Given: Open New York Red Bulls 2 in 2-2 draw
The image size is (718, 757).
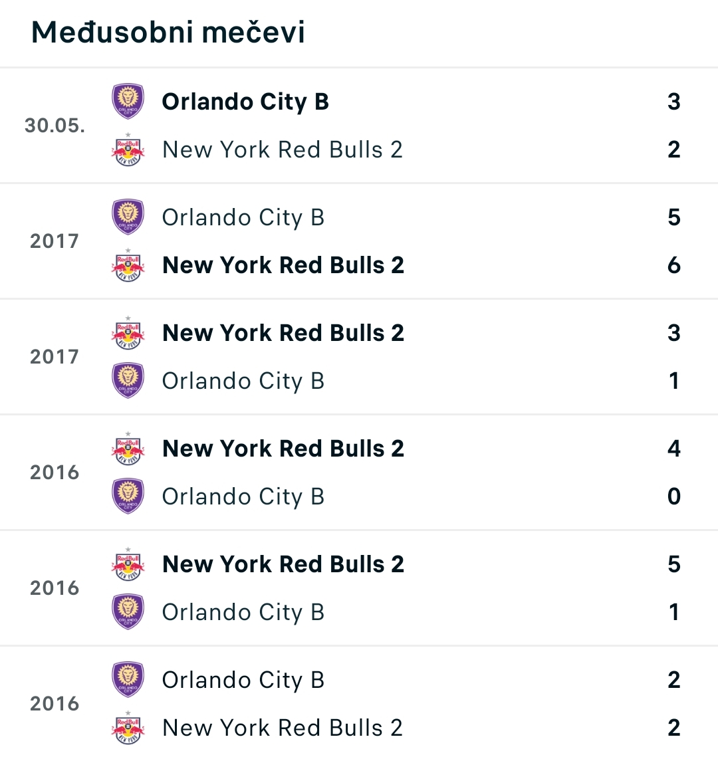Looking at the screenshot, I should tap(283, 728).
